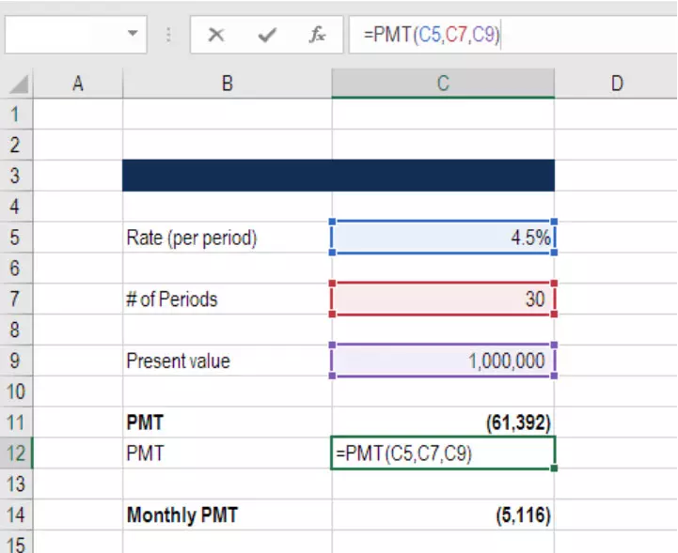
Task: Click the dark blue banner in row 3
Action: point(339,176)
